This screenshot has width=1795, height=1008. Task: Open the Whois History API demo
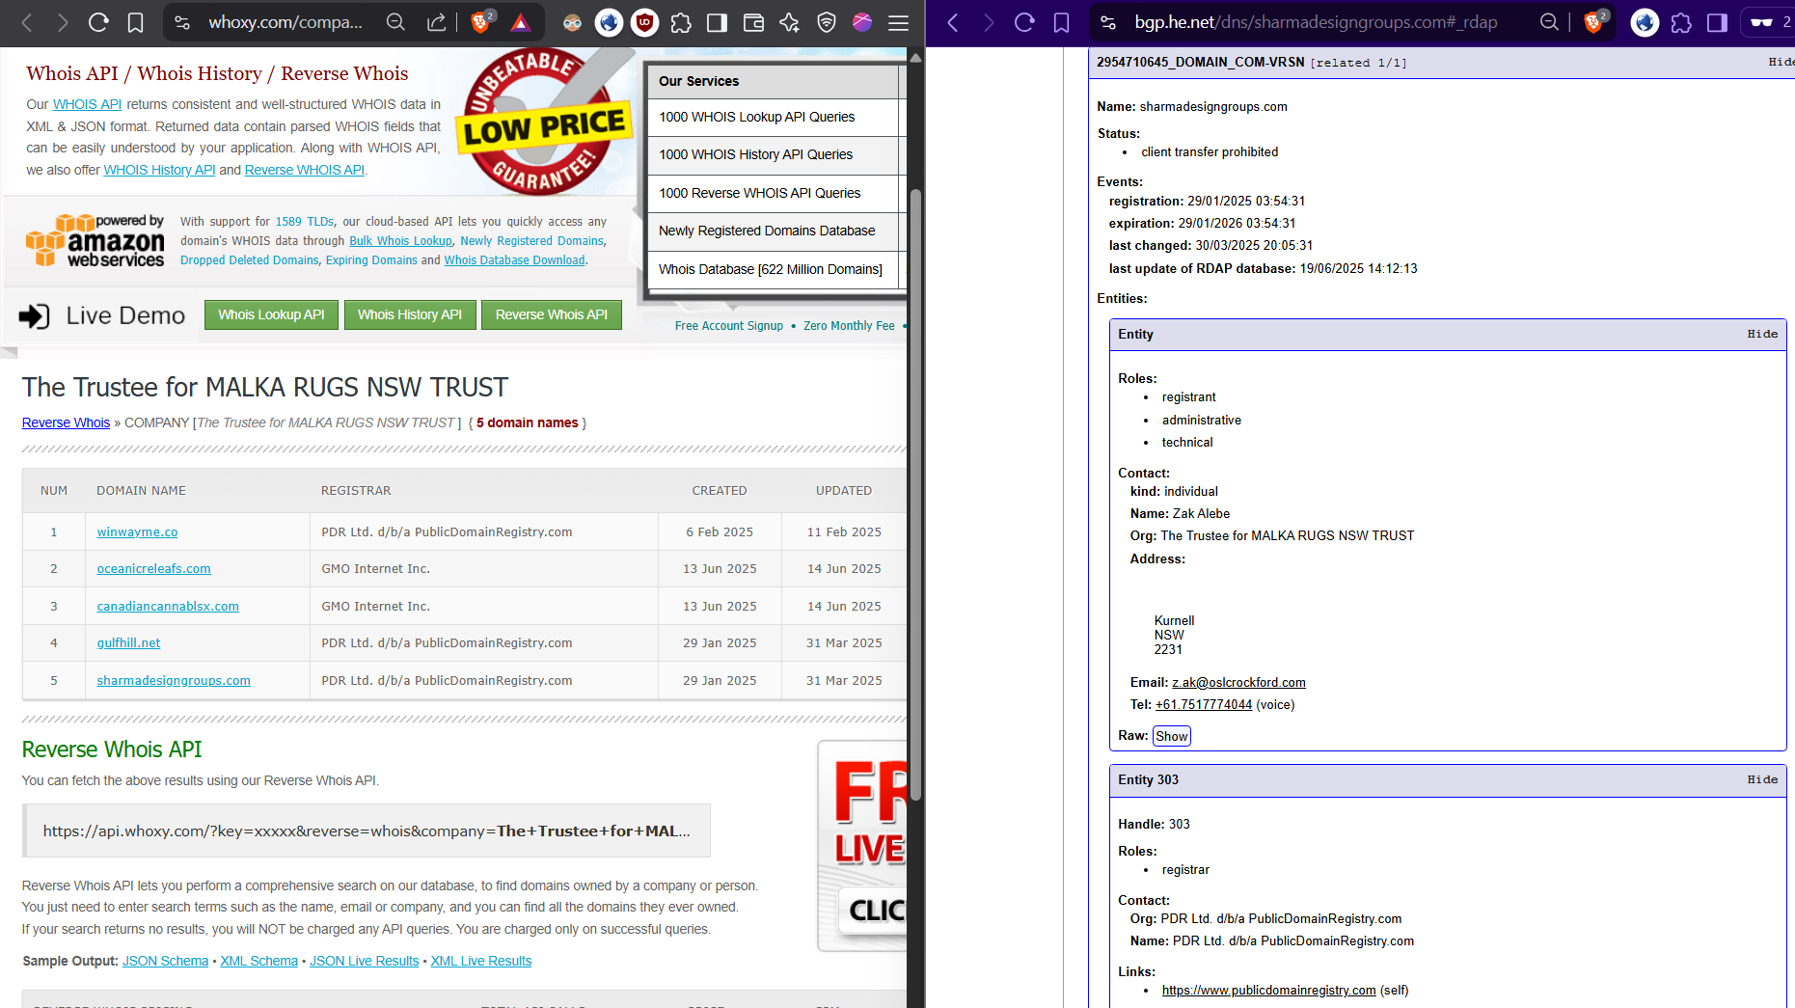(410, 314)
